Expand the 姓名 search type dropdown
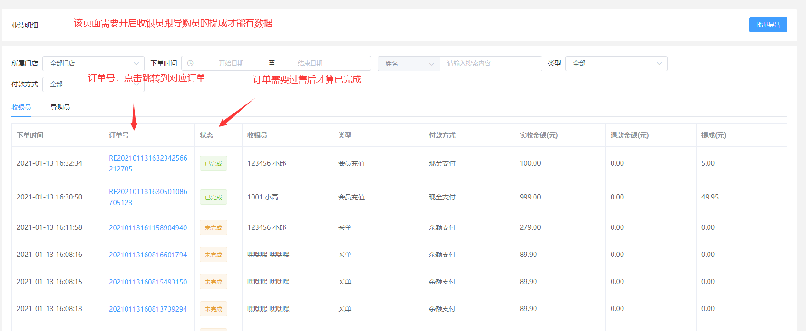Screen dimensions: 806x331 pos(409,64)
